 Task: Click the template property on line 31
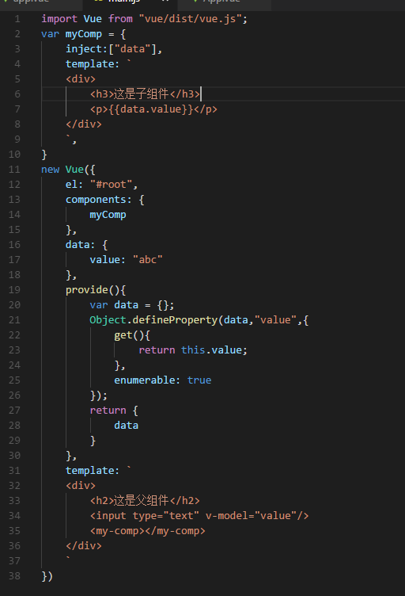pyautogui.click(x=89, y=470)
